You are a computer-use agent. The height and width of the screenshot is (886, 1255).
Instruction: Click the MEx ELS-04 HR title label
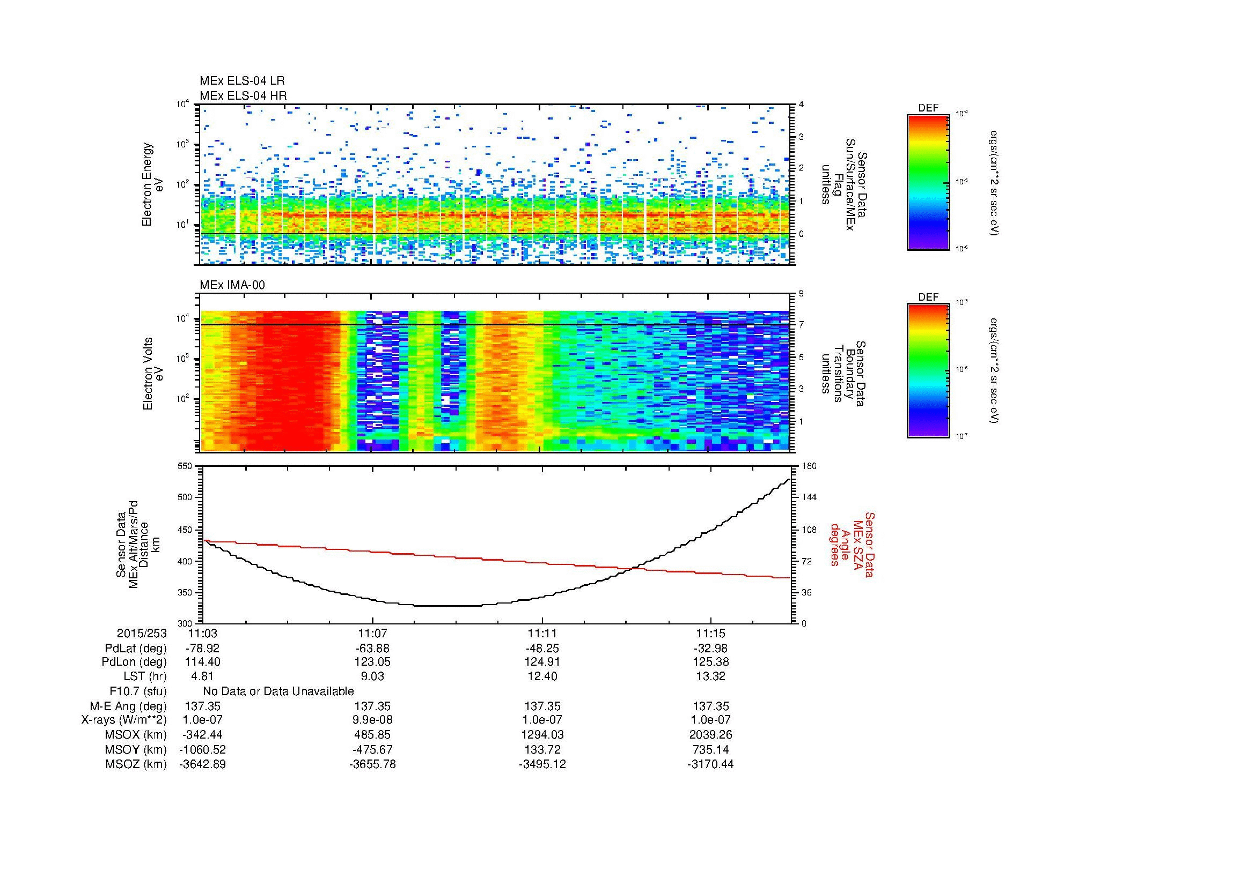(243, 95)
